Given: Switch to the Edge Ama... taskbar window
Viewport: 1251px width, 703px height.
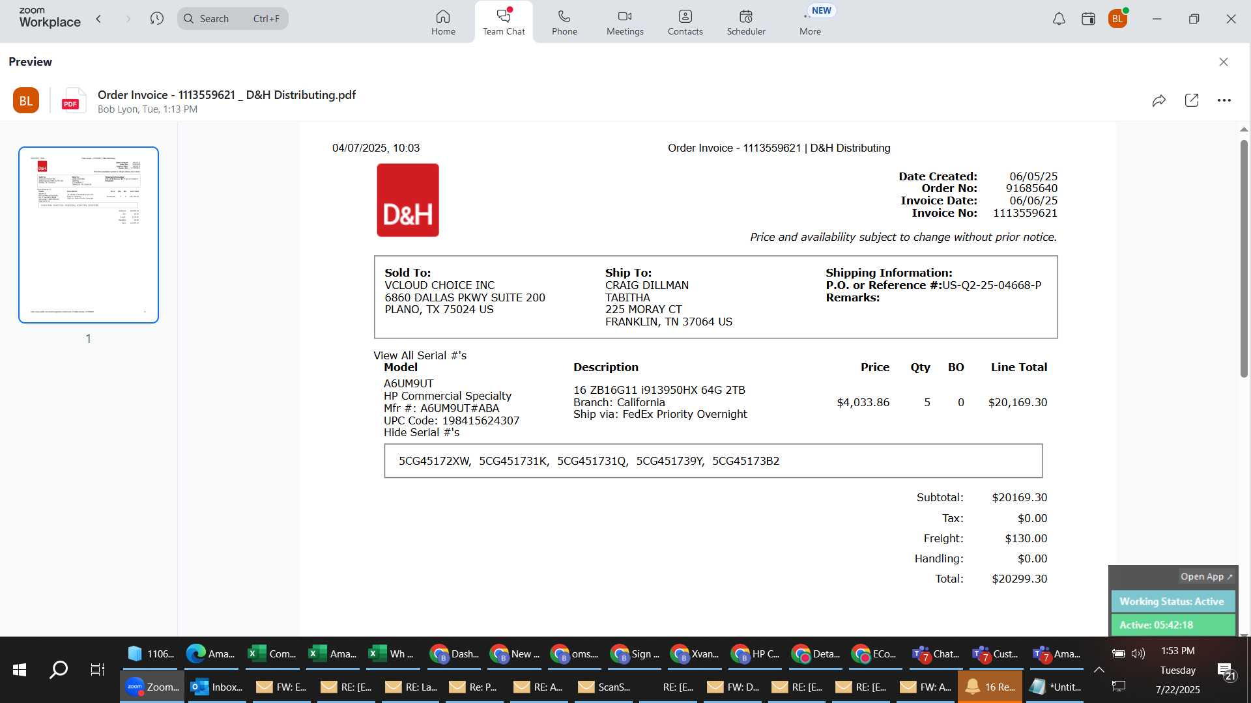Looking at the screenshot, I should coord(210,654).
